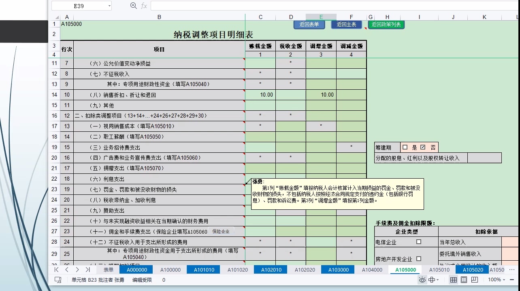Open the Name Box dropdown arrow
The width and height of the screenshot is (520, 291).
[109, 6]
